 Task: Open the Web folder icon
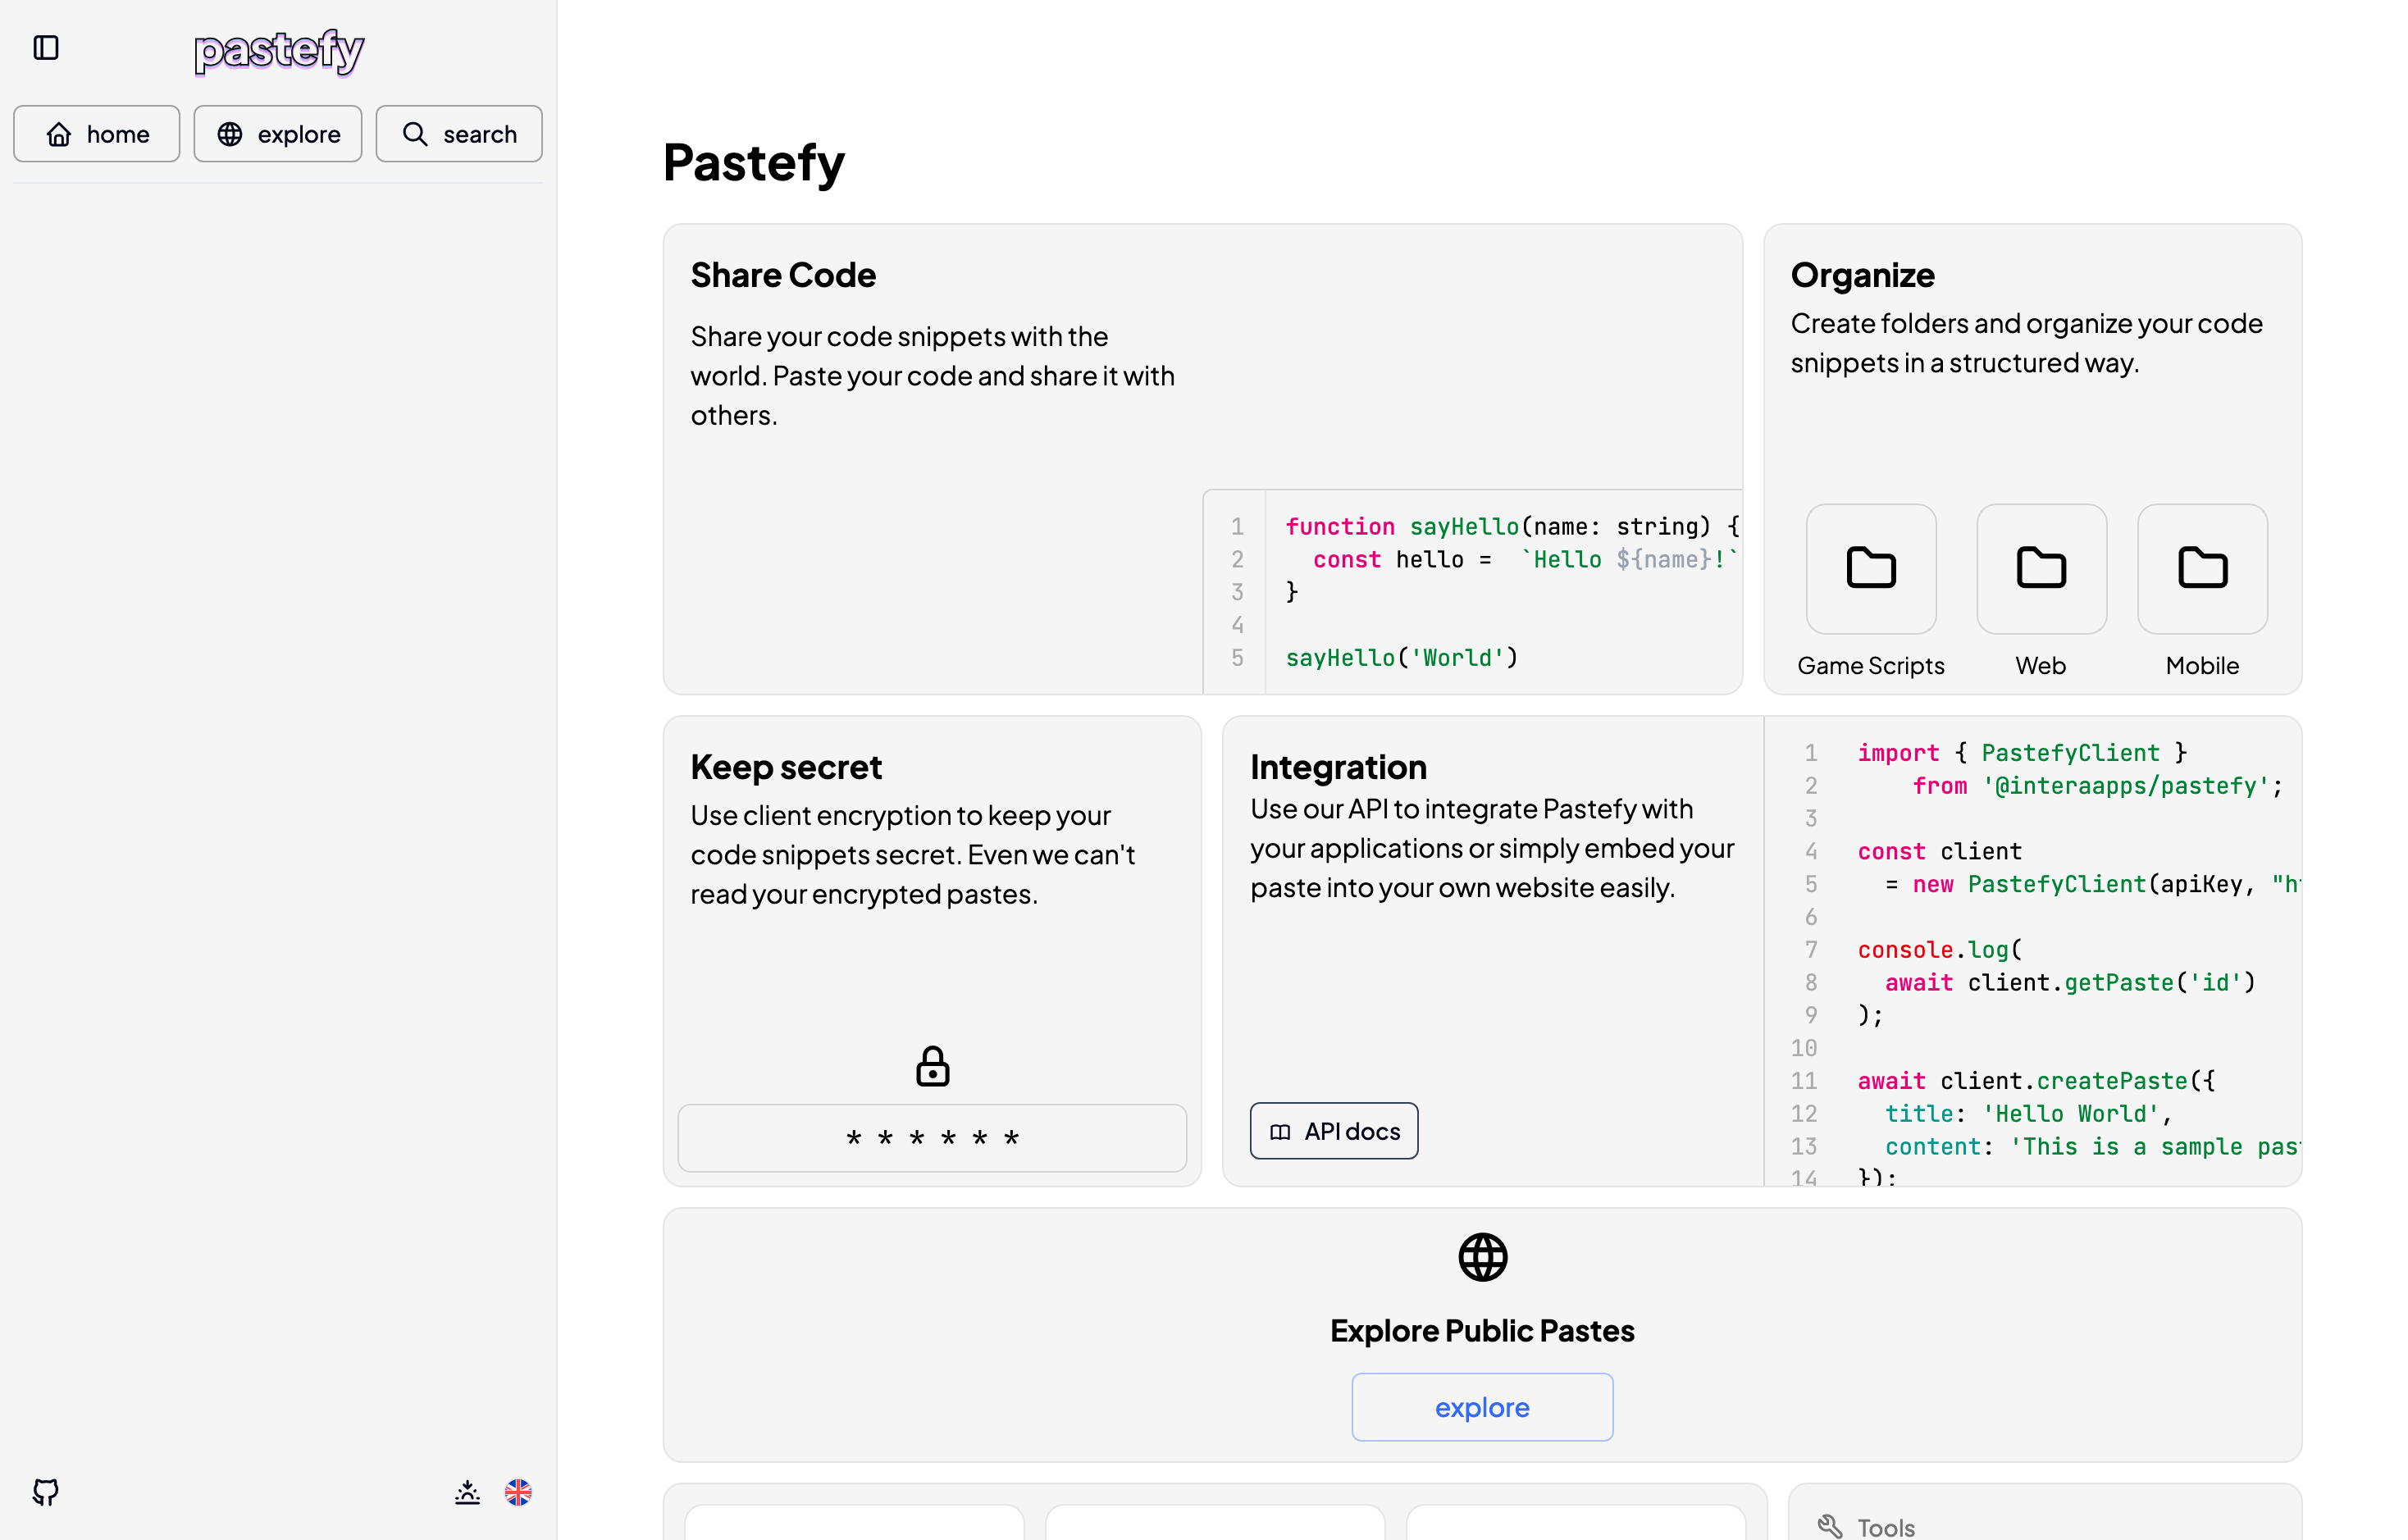tap(2041, 568)
